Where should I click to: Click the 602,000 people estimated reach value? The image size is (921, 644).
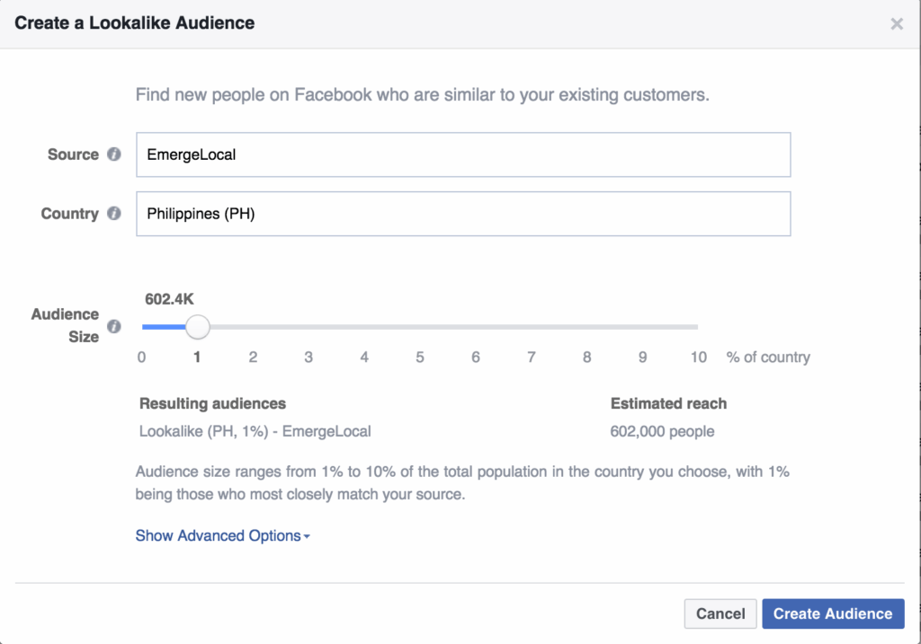662,431
